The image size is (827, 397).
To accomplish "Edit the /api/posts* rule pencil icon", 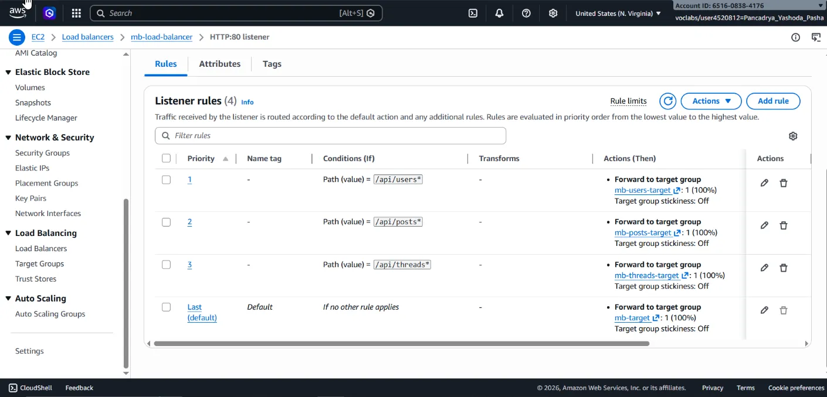I will [764, 225].
